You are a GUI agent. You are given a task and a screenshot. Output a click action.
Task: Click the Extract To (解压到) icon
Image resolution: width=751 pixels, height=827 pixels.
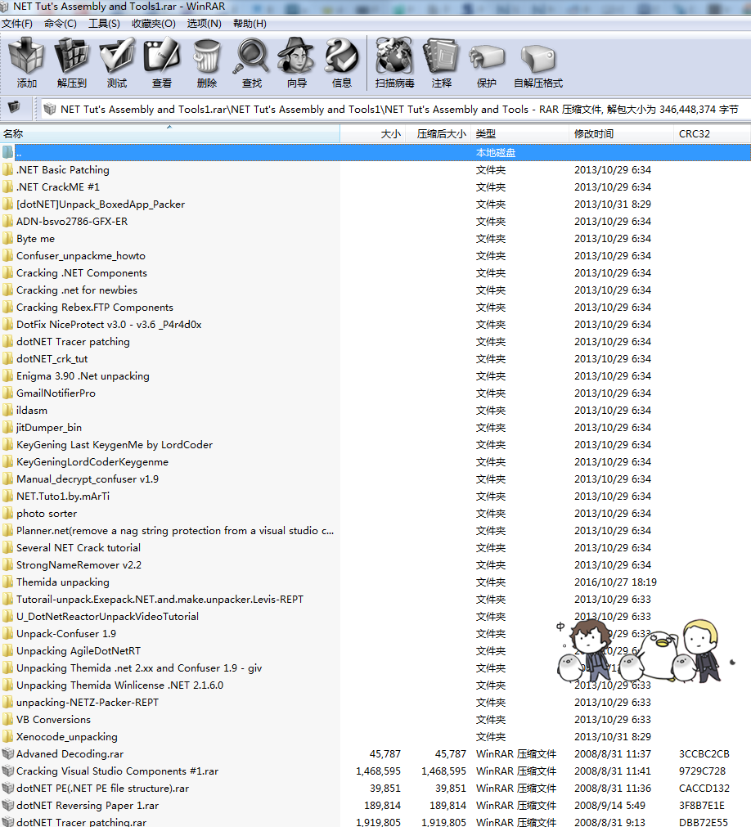[72, 61]
